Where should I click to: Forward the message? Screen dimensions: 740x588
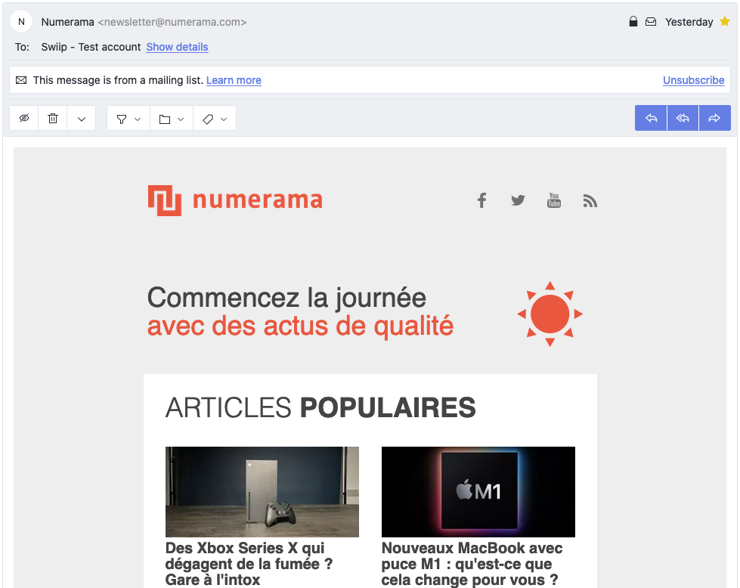tap(715, 118)
